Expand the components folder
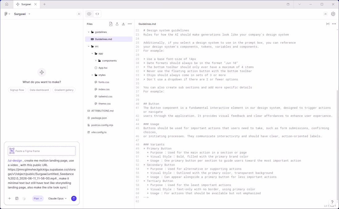The height and width of the screenshot is (209, 339). (96, 61)
